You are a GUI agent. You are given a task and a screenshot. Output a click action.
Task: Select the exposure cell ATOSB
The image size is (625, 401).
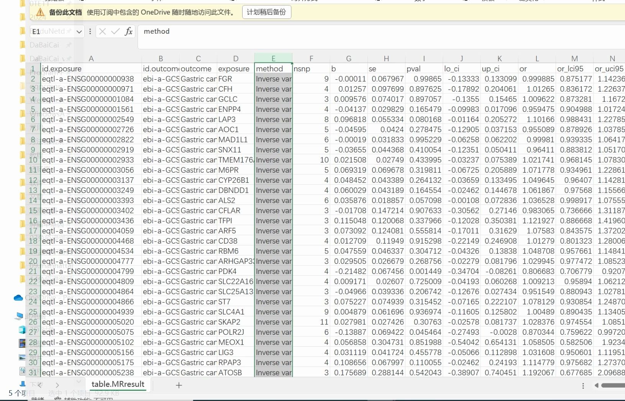point(236,373)
